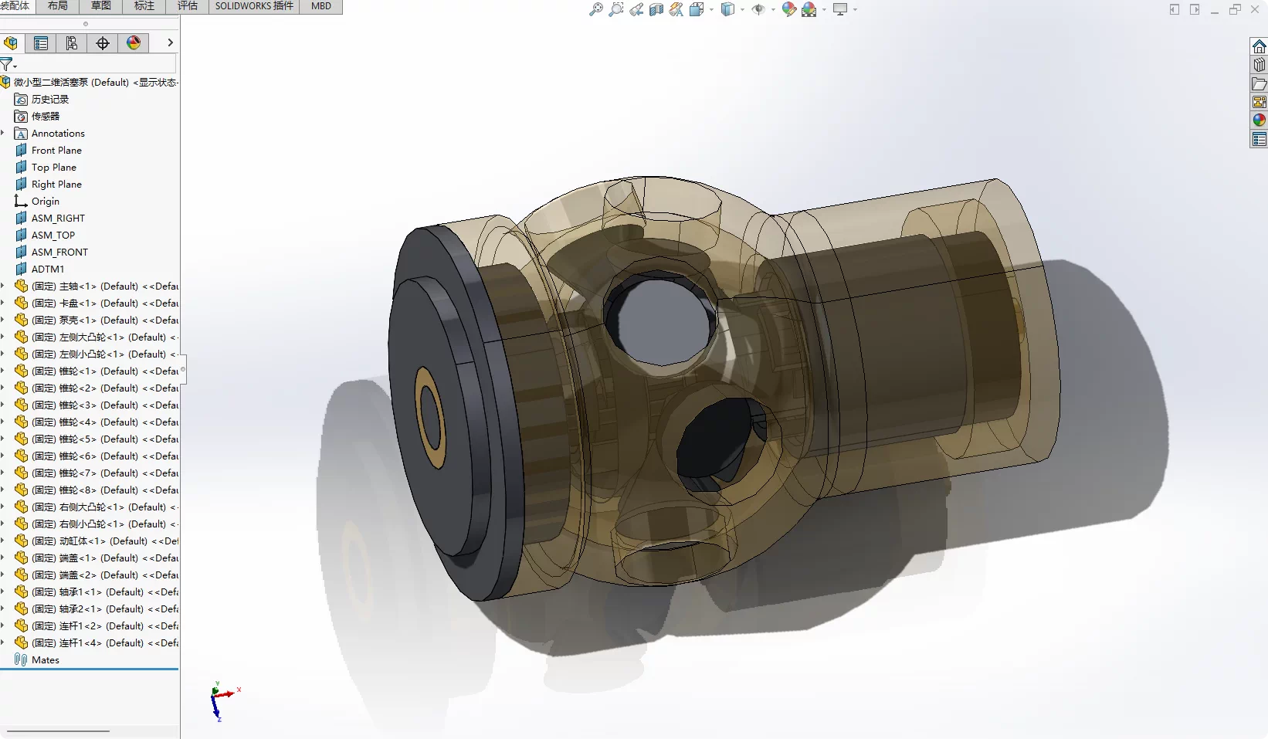This screenshot has width=1268, height=739.
Task: Open Dynamic Annotation Views
Action: pyautogui.click(x=676, y=9)
